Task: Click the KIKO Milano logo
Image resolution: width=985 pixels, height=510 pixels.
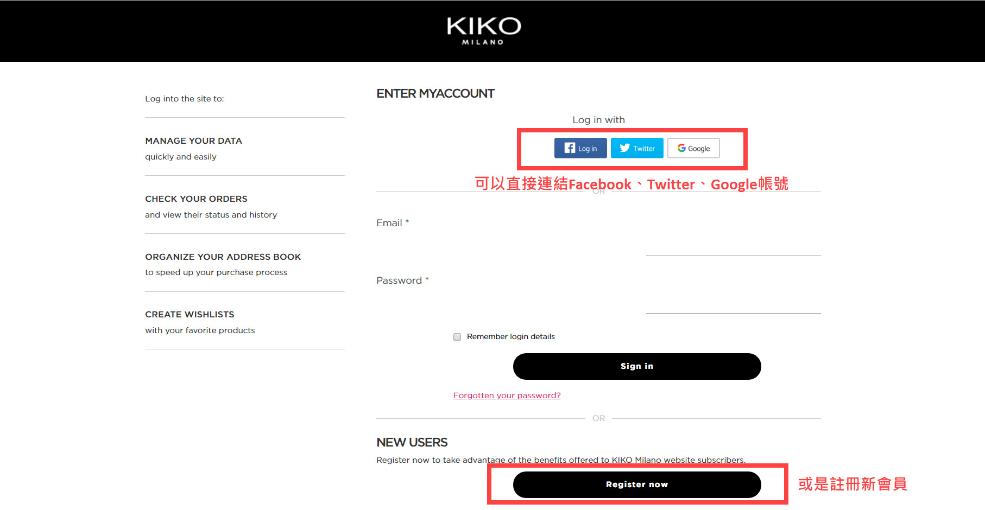Action: click(x=483, y=30)
